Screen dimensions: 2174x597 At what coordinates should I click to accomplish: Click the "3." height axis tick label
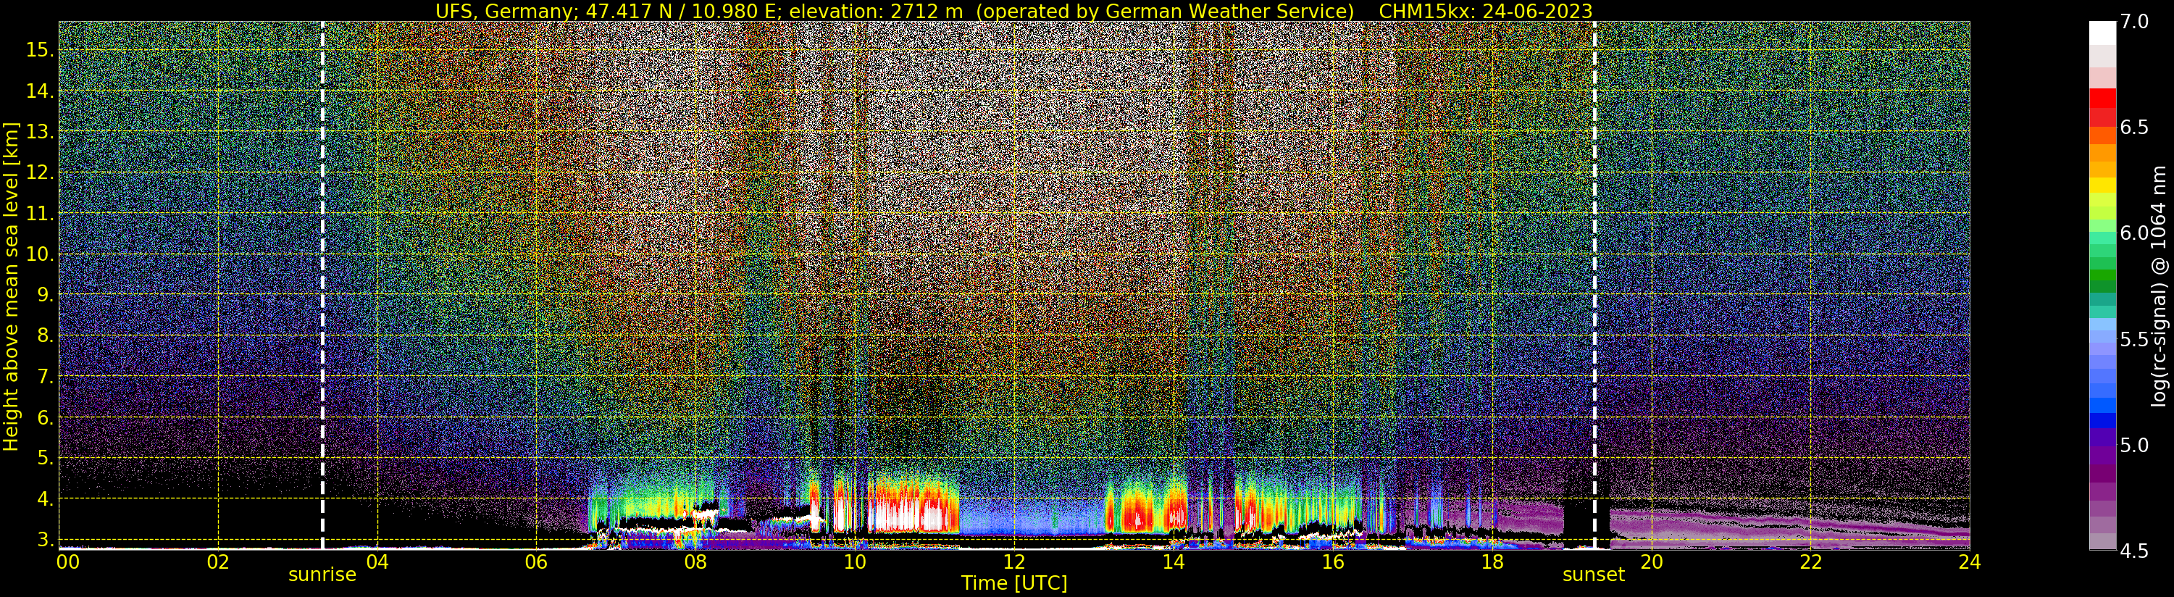45,540
